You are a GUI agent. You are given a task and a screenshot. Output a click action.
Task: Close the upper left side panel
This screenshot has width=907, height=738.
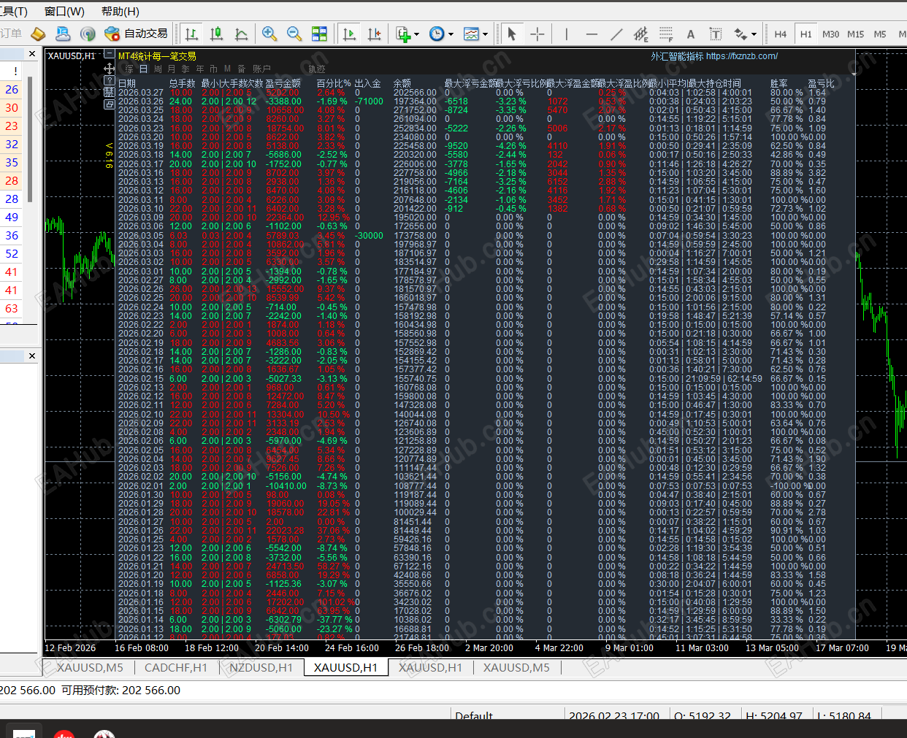click(32, 54)
